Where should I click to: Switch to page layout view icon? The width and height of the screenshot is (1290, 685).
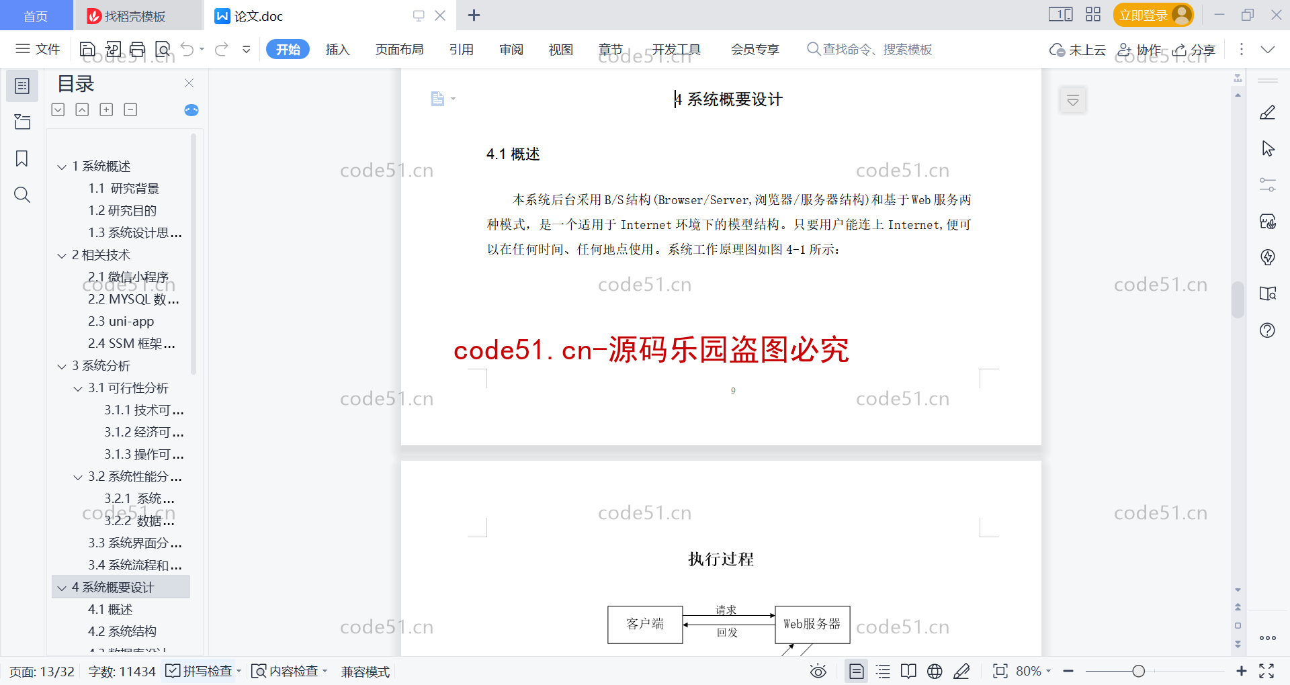point(857,671)
